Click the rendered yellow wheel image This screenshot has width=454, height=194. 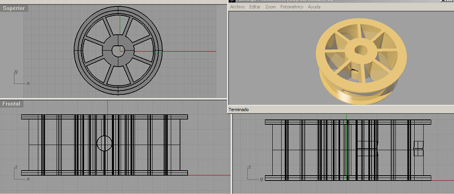361,61
